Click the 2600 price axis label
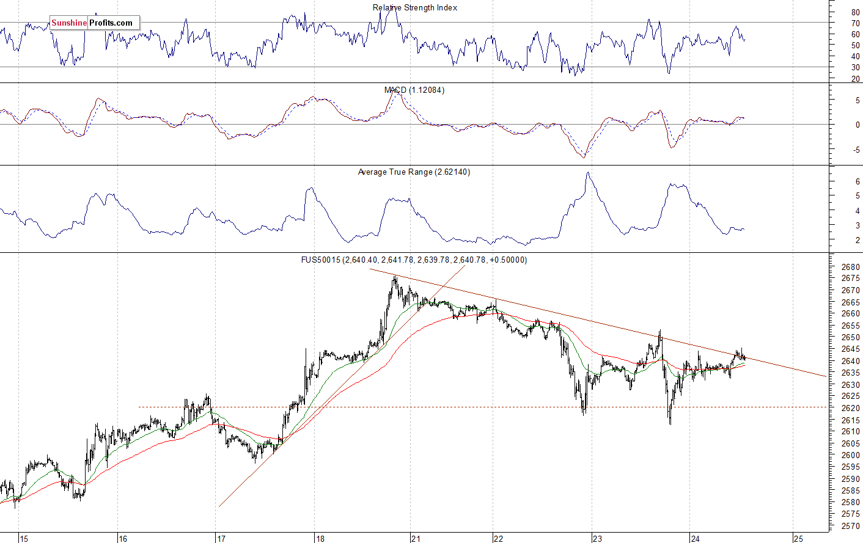 851,456
